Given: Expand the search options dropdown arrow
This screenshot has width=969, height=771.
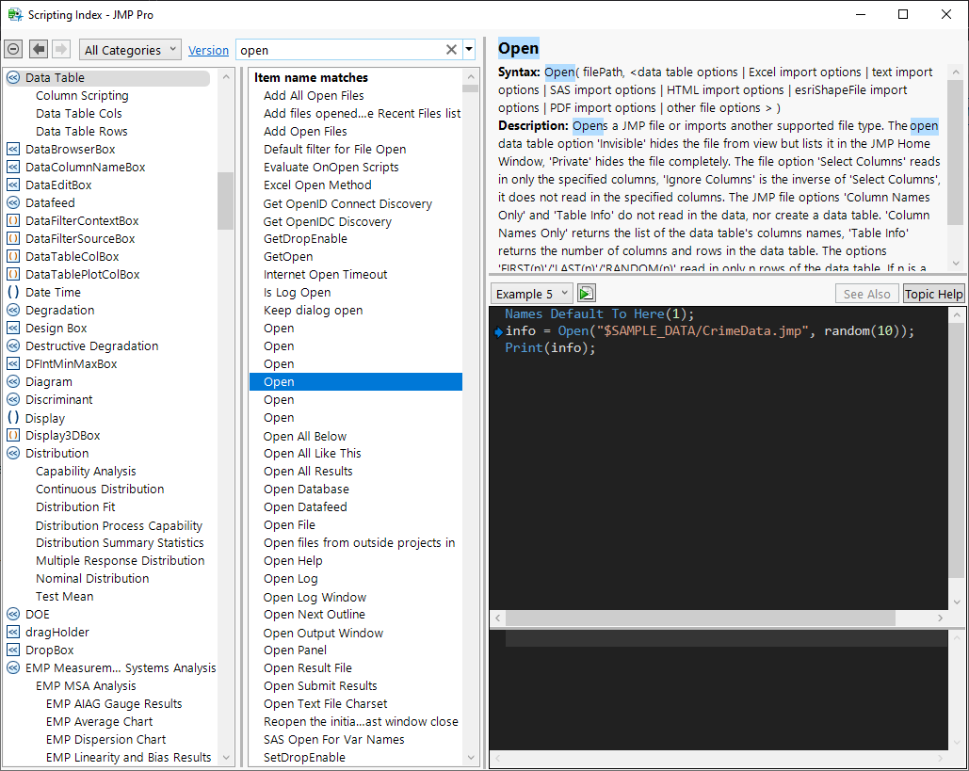Looking at the screenshot, I should (x=469, y=50).
